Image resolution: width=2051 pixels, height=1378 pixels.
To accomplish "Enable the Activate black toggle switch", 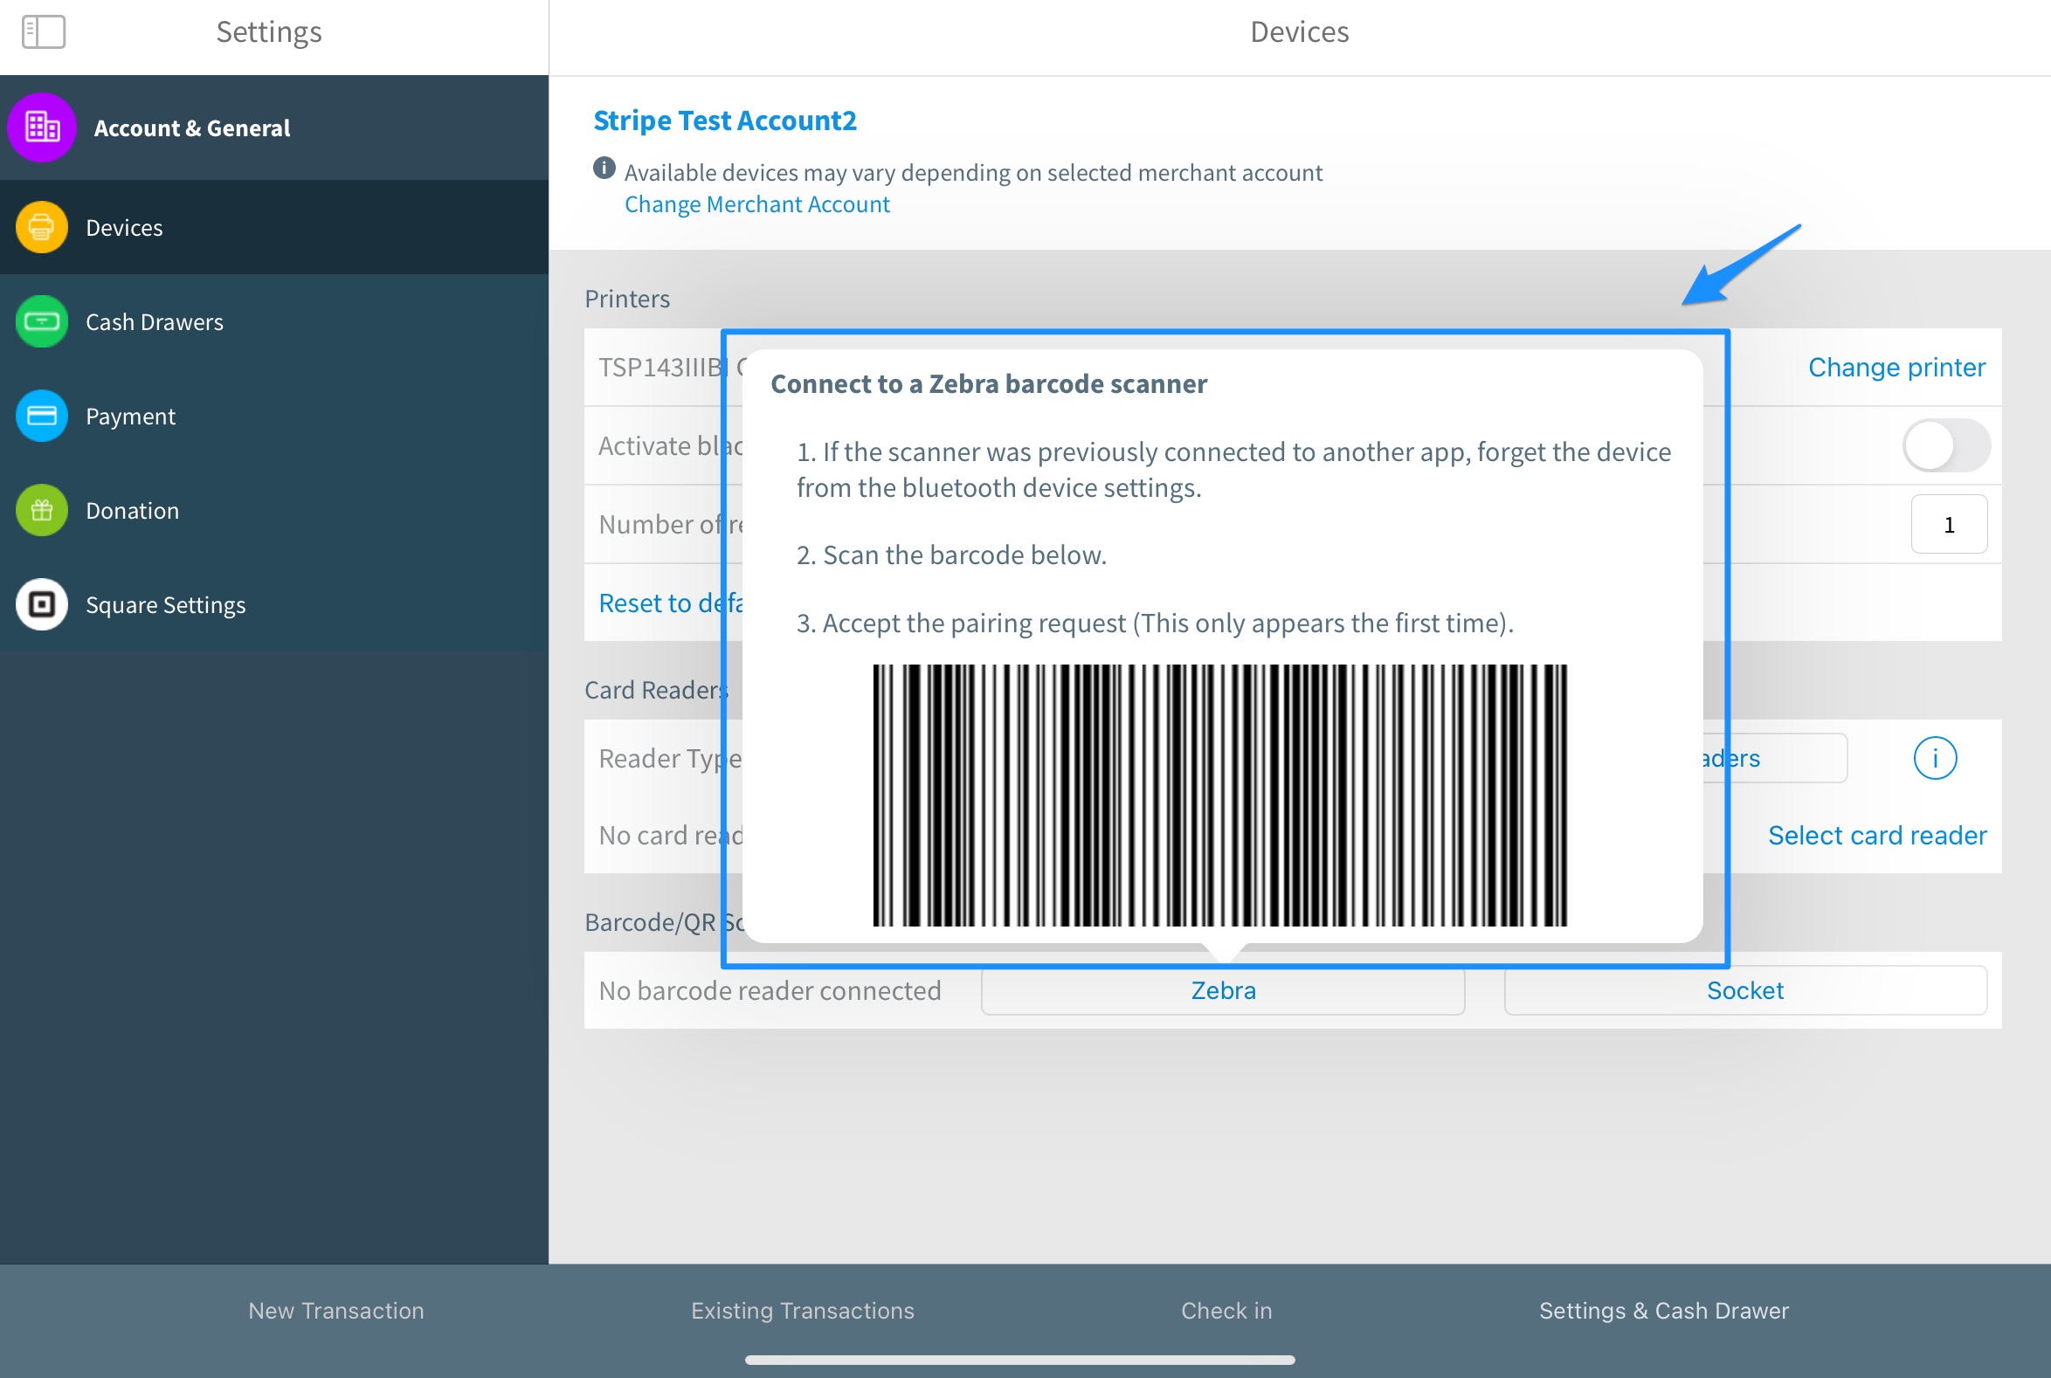I will click(x=1945, y=444).
